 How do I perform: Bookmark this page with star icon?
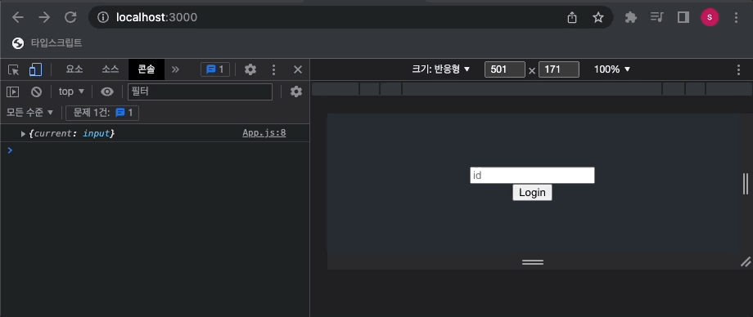597,18
